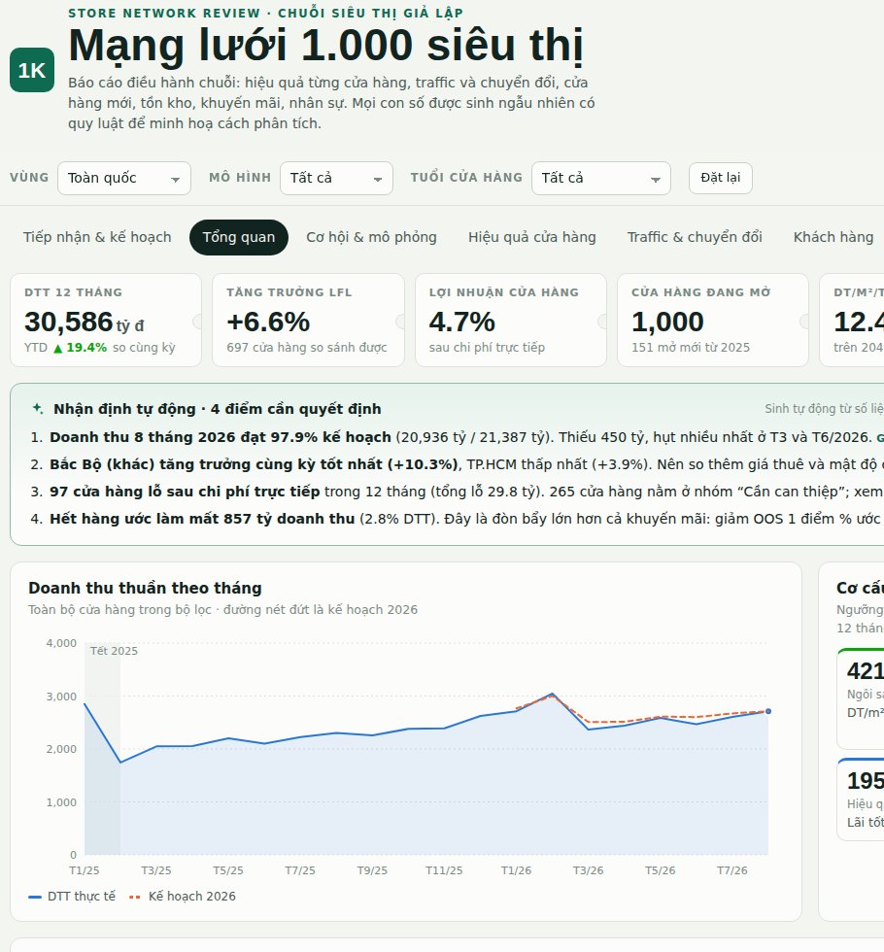Click insight Doanh thu 8 tháng 2026 đạt 97.9%

[x=221, y=437]
